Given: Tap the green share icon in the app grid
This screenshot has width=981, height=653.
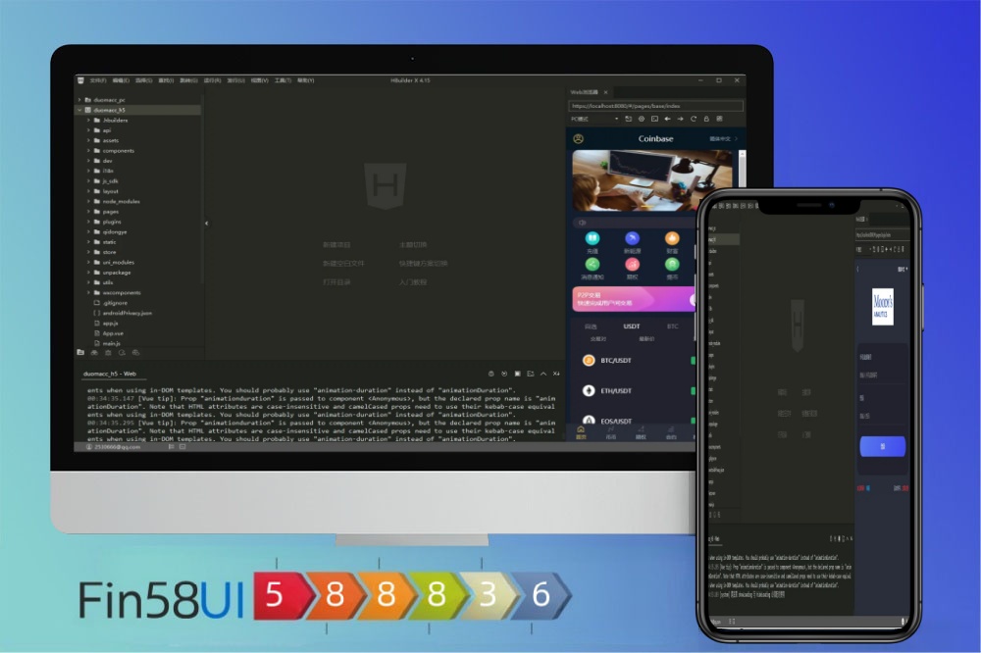Looking at the screenshot, I should (x=593, y=264).
